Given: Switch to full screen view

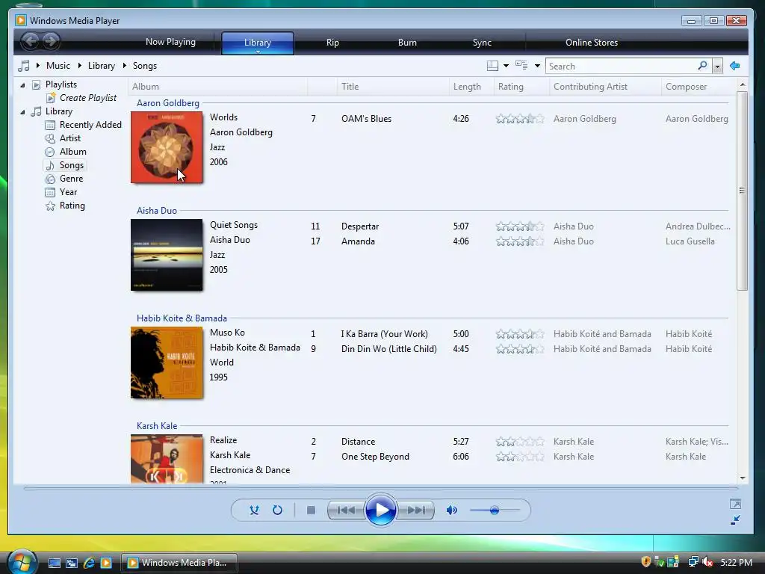Looking at the screenshot, I should point(735,504).
